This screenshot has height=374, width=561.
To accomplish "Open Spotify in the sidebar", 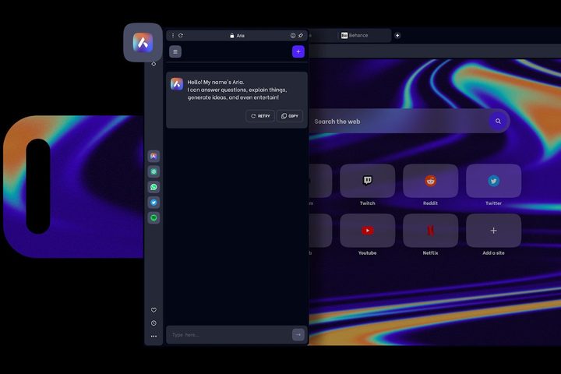I will [x=153, y=217].
